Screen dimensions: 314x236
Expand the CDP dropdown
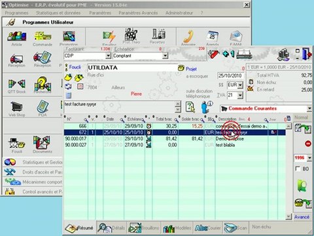pos(108,56)
